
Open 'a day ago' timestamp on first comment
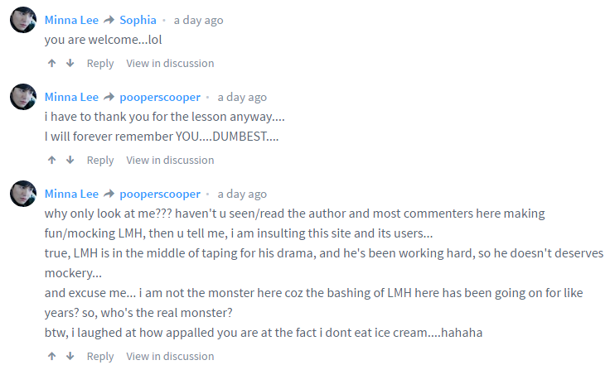click(x=198, y=20)
